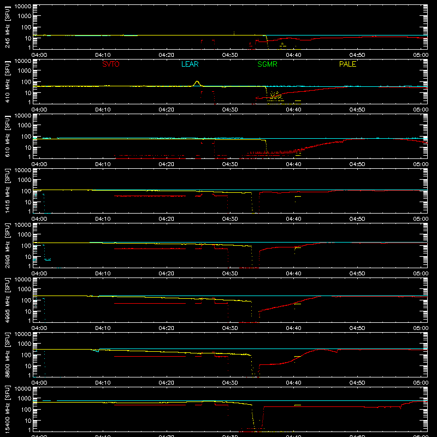Image resolution: width=437 pixels, height=437 pixels.
Task: Click 04:50 tick under the 410 MHz plot
Action: point(357,110)
